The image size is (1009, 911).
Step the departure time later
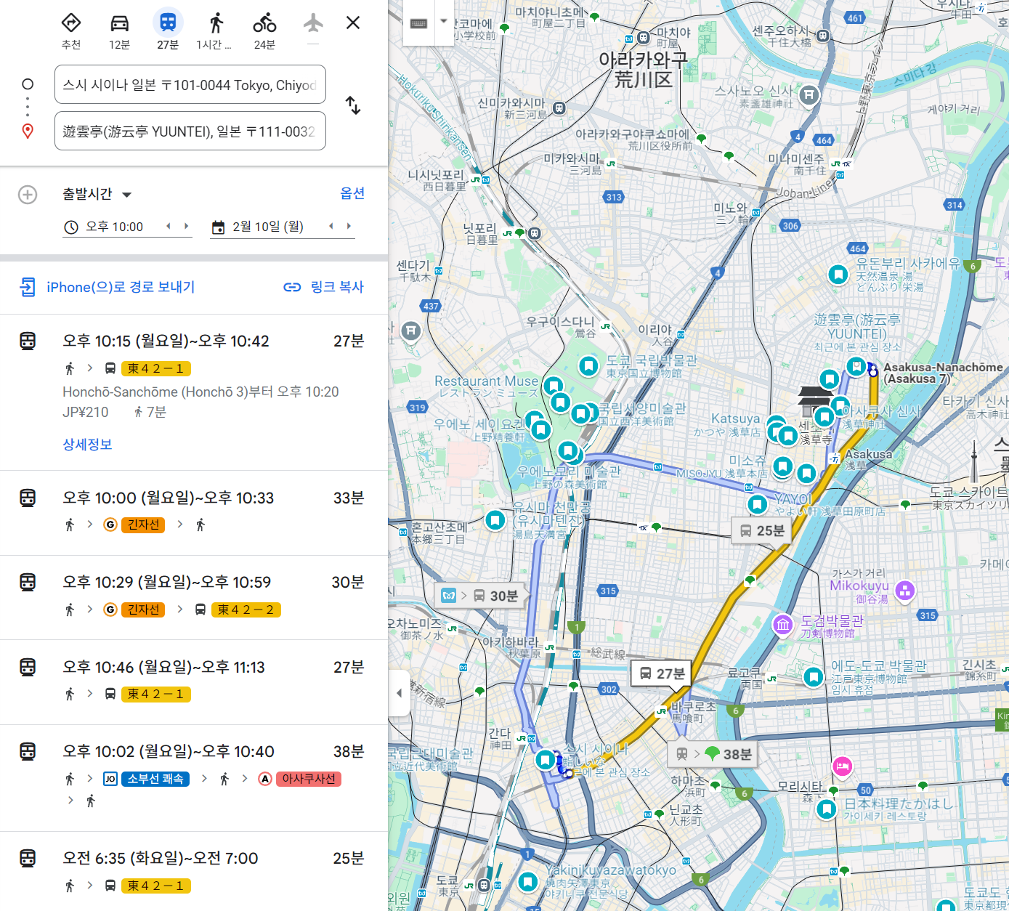click(x=187, y=226)
